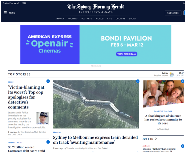Open the hamburger MENU icon
Image resolution: width=186 pixels, height=153 pixels.
click(5, 13)
